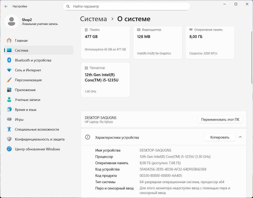Image resolution: width=253 pixels, height=198 pixels.
Task: Open the Оперативная память 8,00 ГБ card
Action: click(210, 43)
